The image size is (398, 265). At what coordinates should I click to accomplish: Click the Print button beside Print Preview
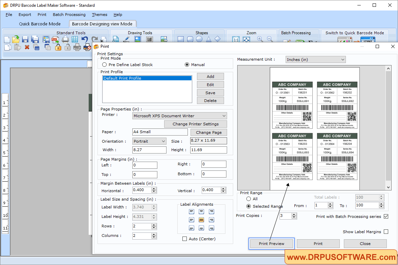[x=318, y=244]
